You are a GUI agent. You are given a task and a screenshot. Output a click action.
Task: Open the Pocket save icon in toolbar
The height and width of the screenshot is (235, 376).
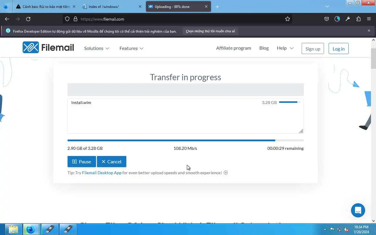(x=327, y=19)
